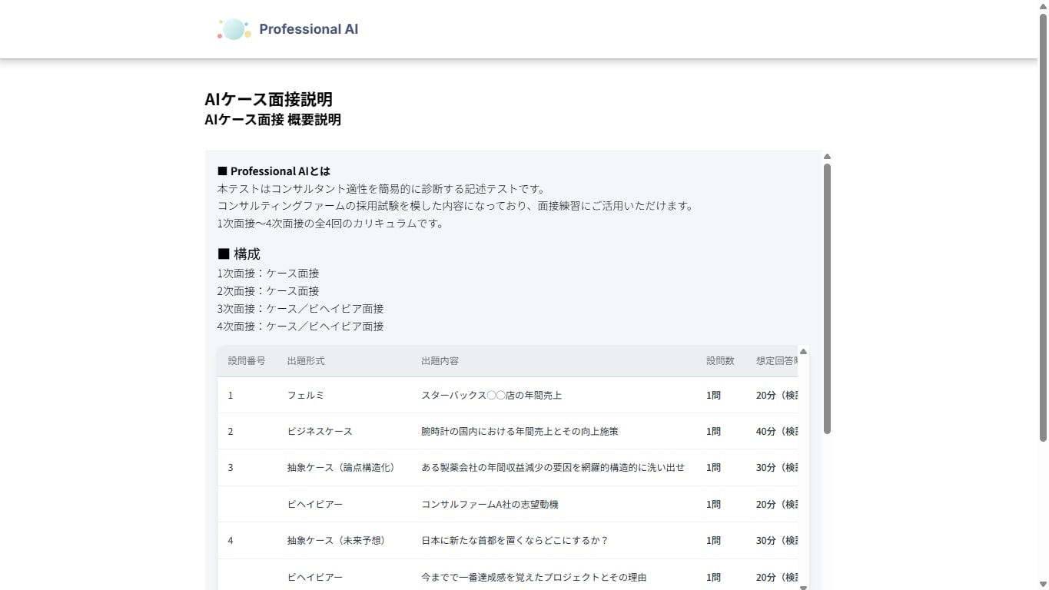The height and width of the screenshot is (590, 1049).
Task: Click the 抽象ケース（未来予想） cell
Action: (x=336, y=541)
